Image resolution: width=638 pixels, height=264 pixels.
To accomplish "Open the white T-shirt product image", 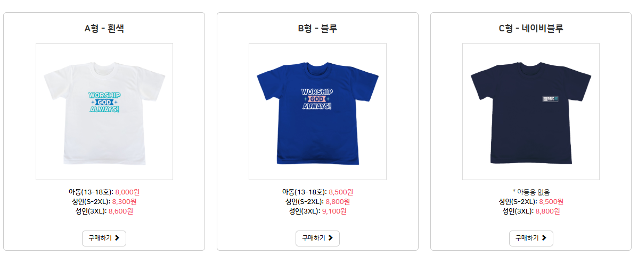I will coord(104,112).
